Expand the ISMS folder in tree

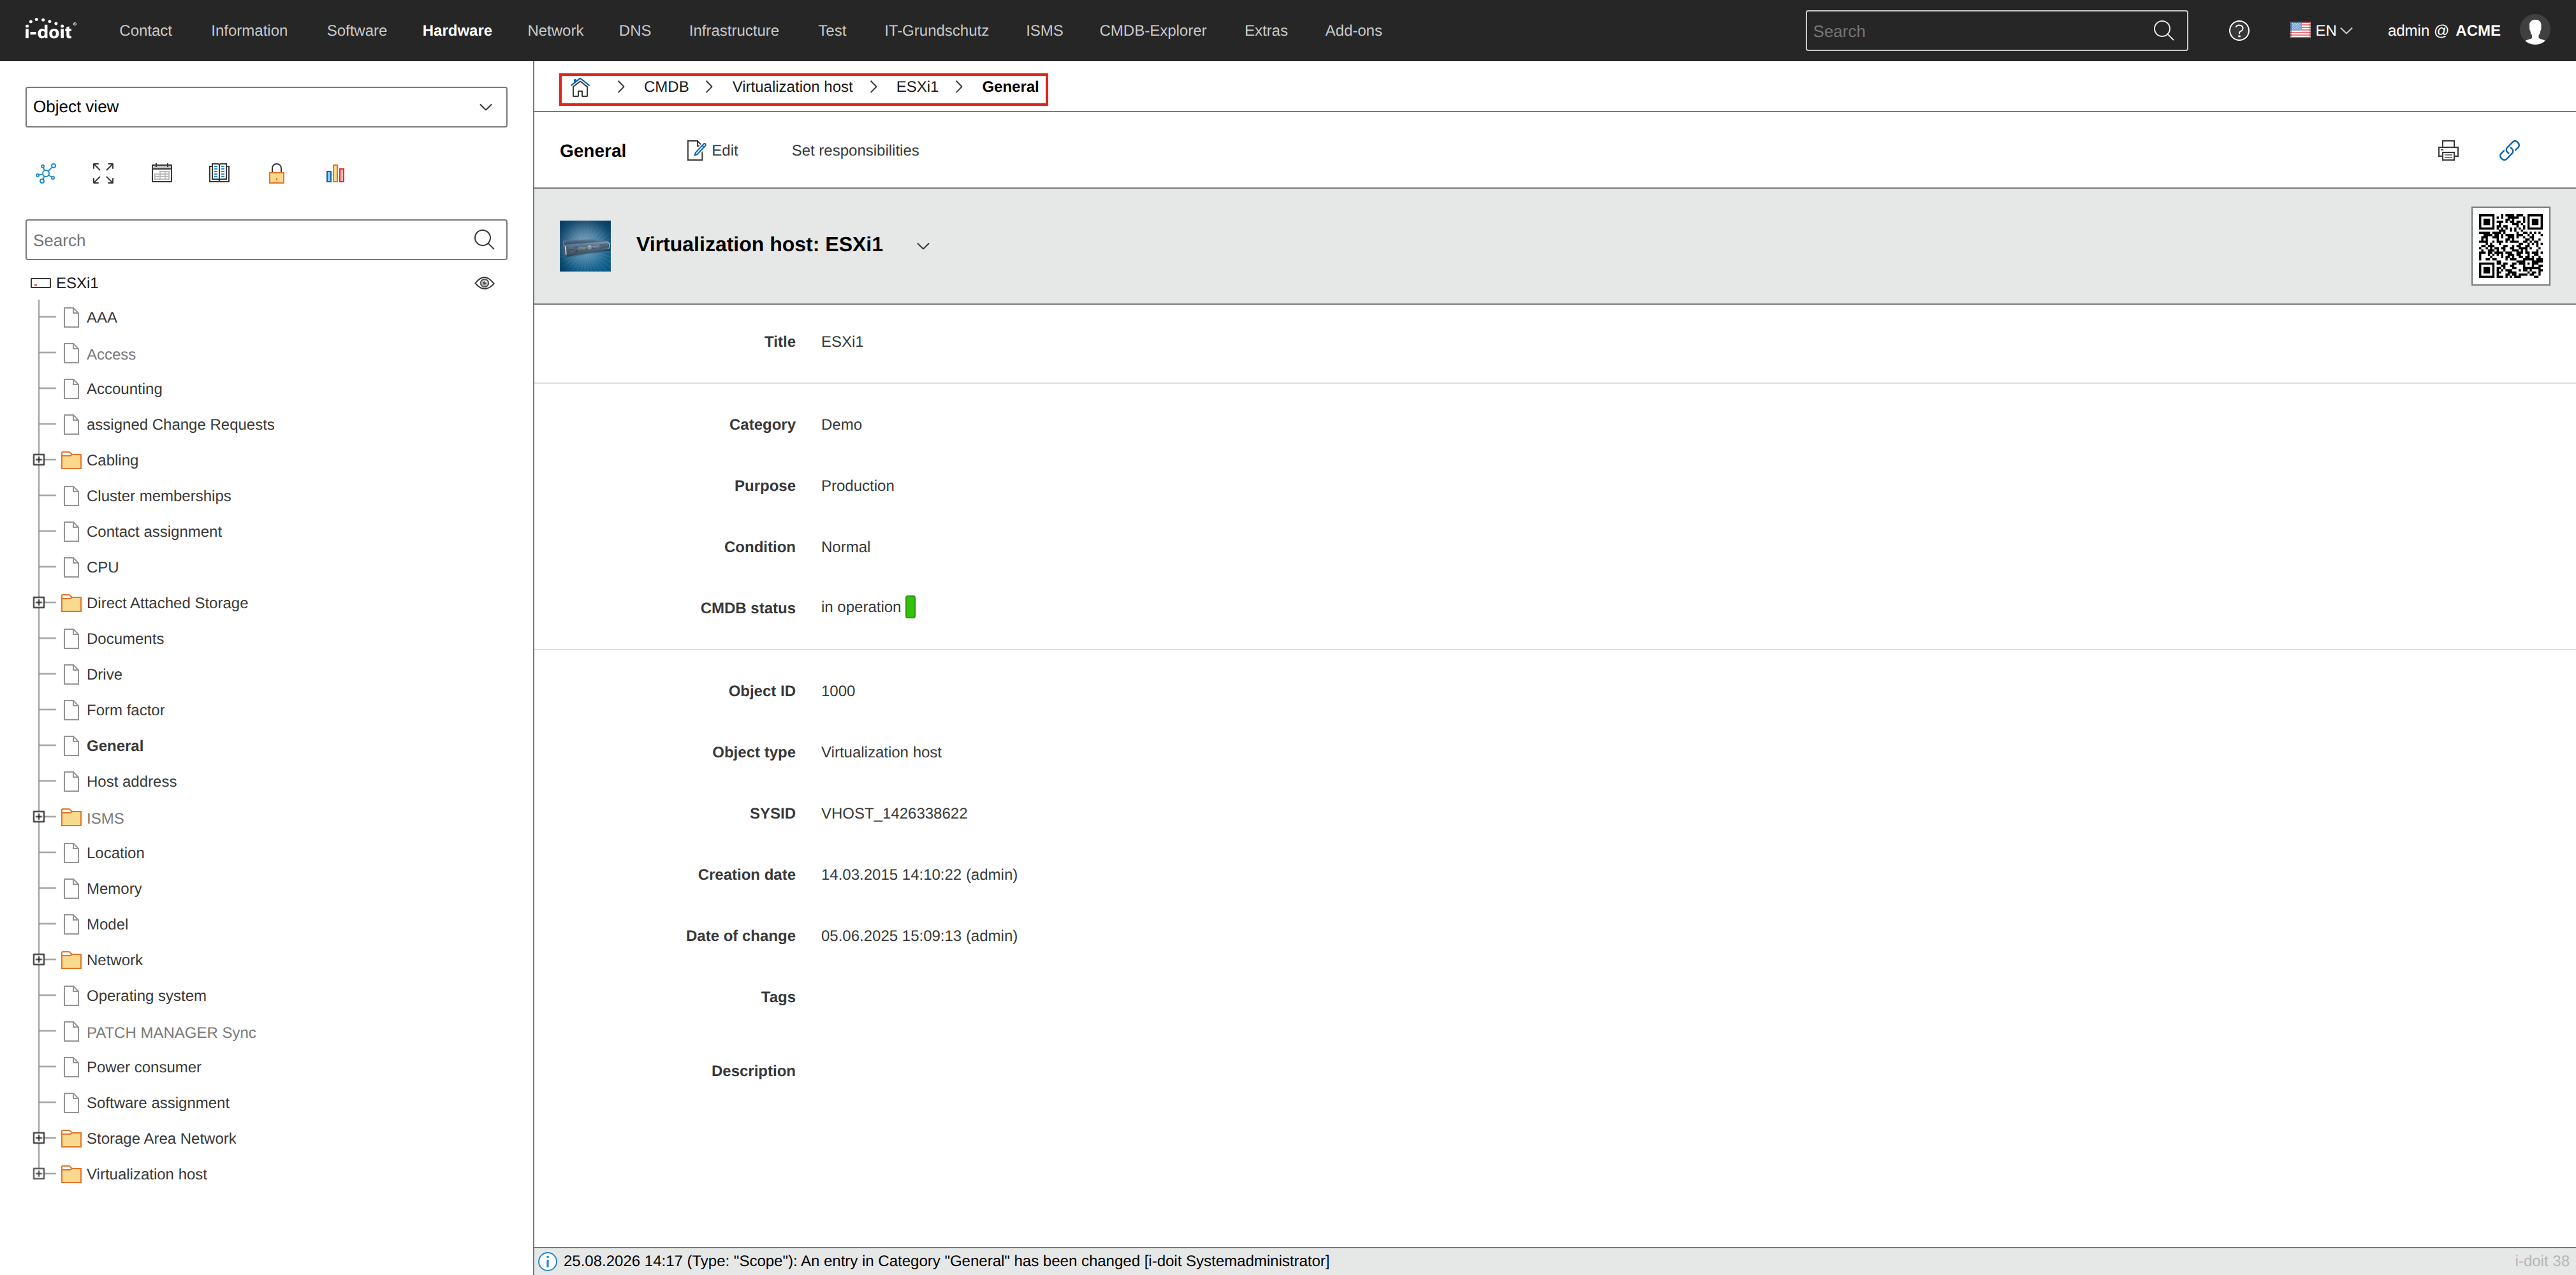click(x=39, y=817)
